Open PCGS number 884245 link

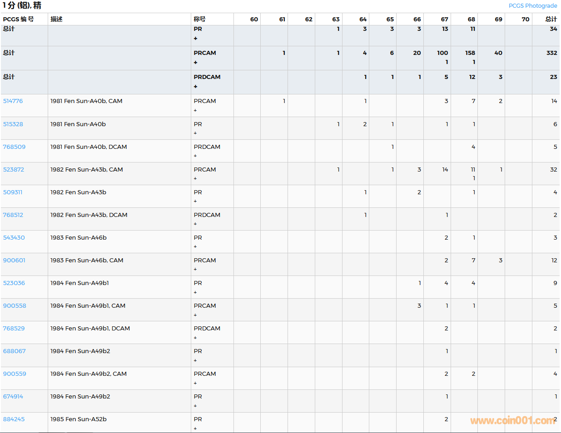coord(14,419)
